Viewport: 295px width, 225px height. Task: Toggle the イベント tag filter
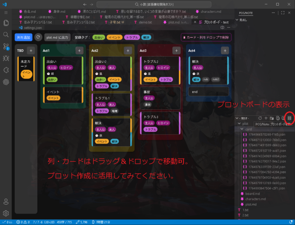(115, 37)
